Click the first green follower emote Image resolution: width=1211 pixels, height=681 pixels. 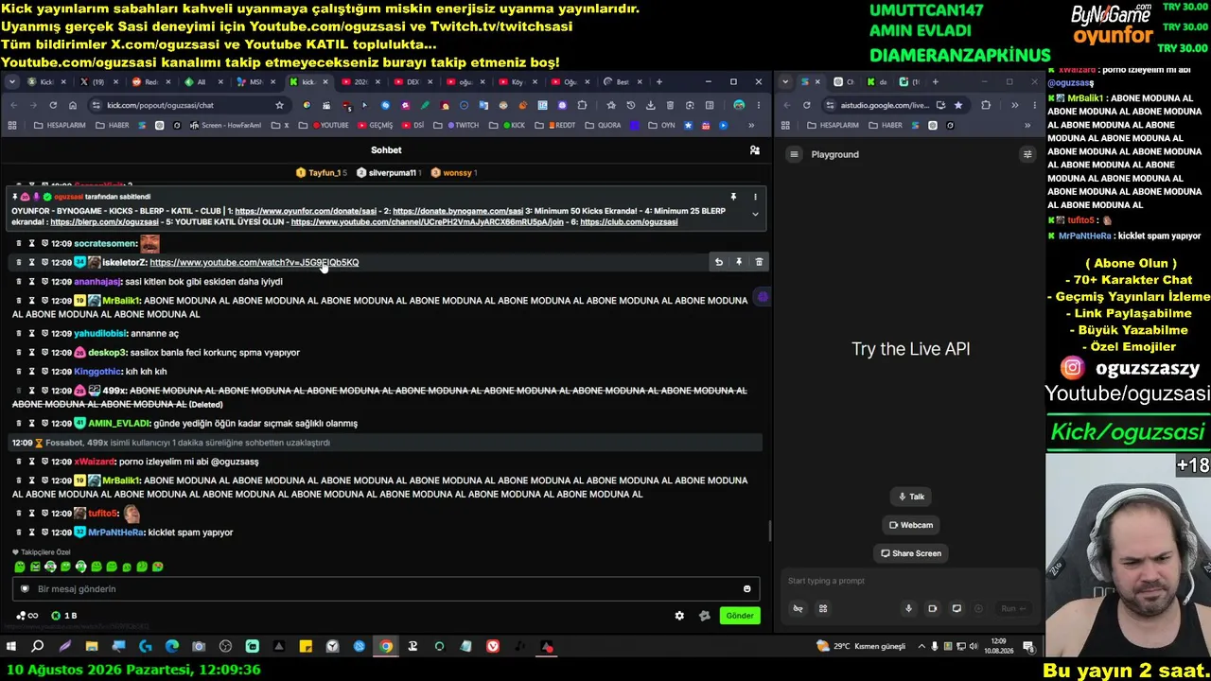pyautogui.click(x=20, y=567)
